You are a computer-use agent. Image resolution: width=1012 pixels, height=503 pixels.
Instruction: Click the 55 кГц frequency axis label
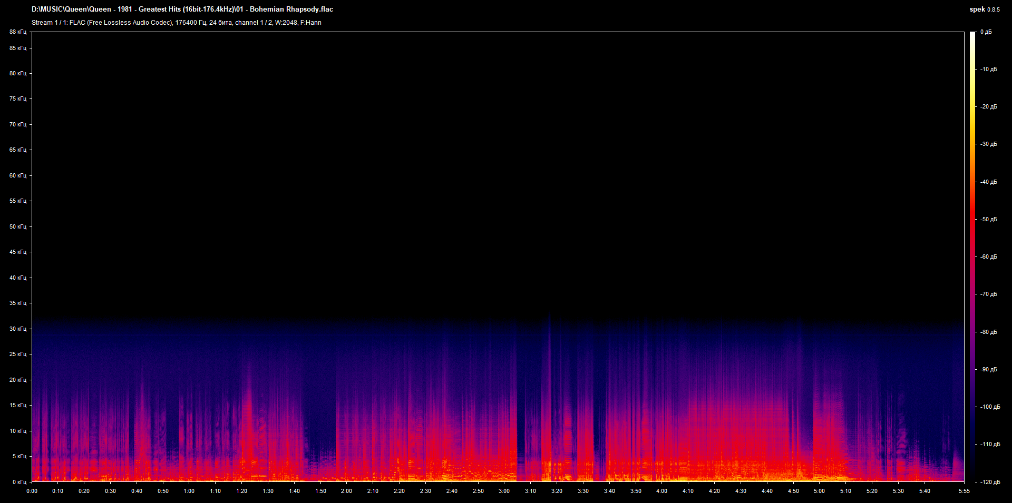(x=18, y=201)
